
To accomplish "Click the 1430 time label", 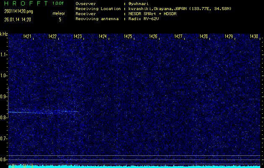I will pyautogui.click(x=254, y=37).
